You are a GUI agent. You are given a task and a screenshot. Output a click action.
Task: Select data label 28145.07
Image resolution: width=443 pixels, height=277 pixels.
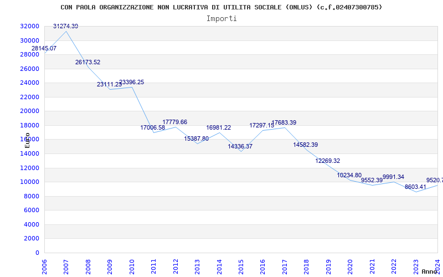coord(44,48)
